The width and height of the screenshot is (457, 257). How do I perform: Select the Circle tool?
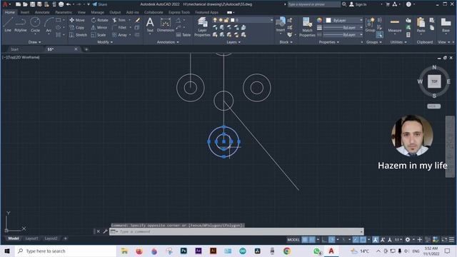(x=35, y=24)
